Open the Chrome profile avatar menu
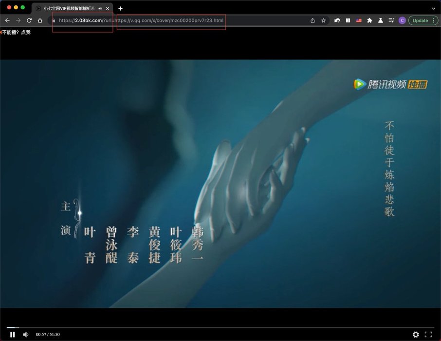 pos(402,20)
